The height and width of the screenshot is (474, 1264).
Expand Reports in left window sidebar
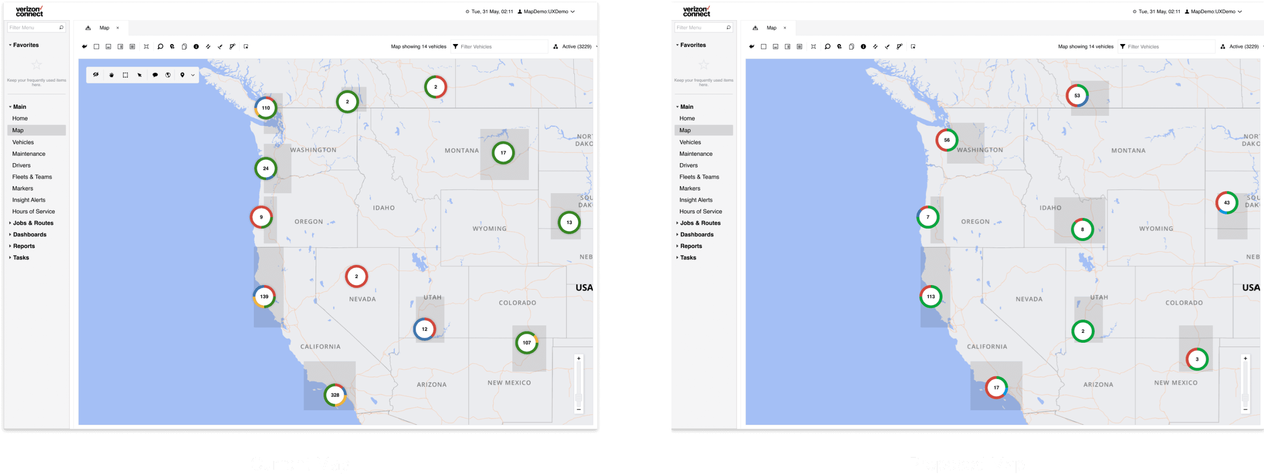coord(10,246)
